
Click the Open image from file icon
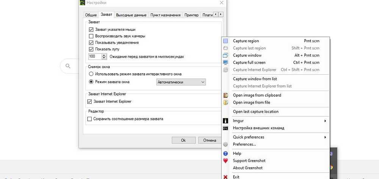coord(226,102)
